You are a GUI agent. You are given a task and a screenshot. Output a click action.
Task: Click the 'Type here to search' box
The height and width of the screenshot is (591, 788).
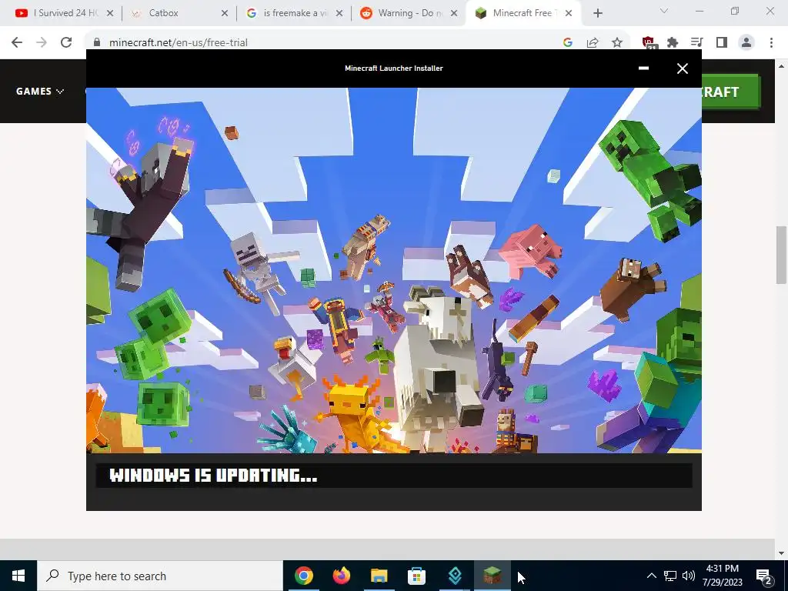(160, 576)
